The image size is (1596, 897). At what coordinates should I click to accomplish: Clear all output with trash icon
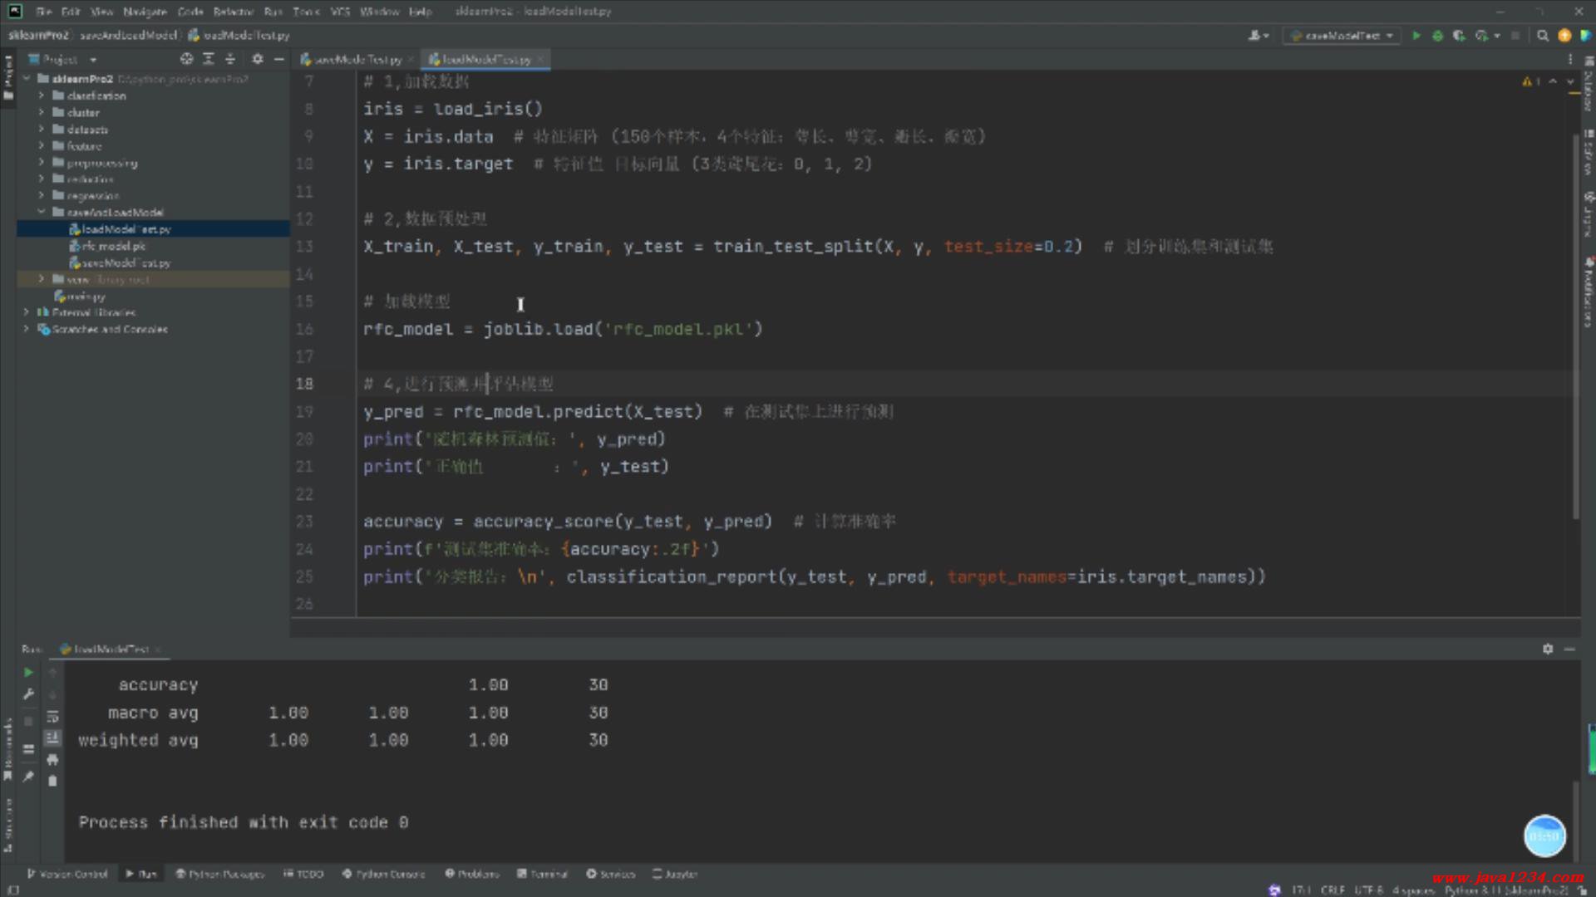[52, 781]
